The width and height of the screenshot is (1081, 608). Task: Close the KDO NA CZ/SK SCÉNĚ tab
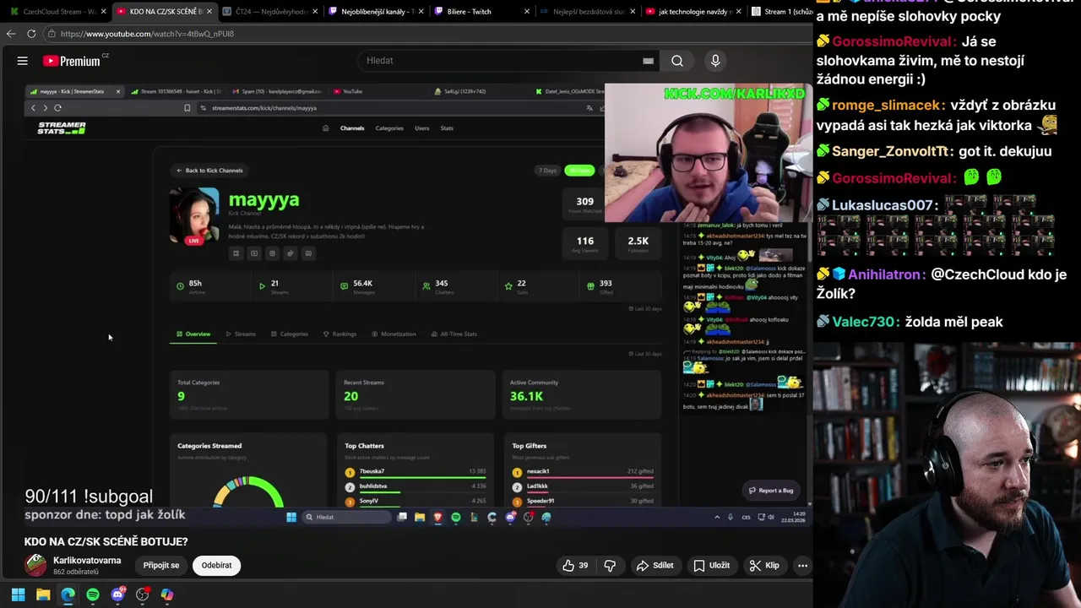coord(209,12)
